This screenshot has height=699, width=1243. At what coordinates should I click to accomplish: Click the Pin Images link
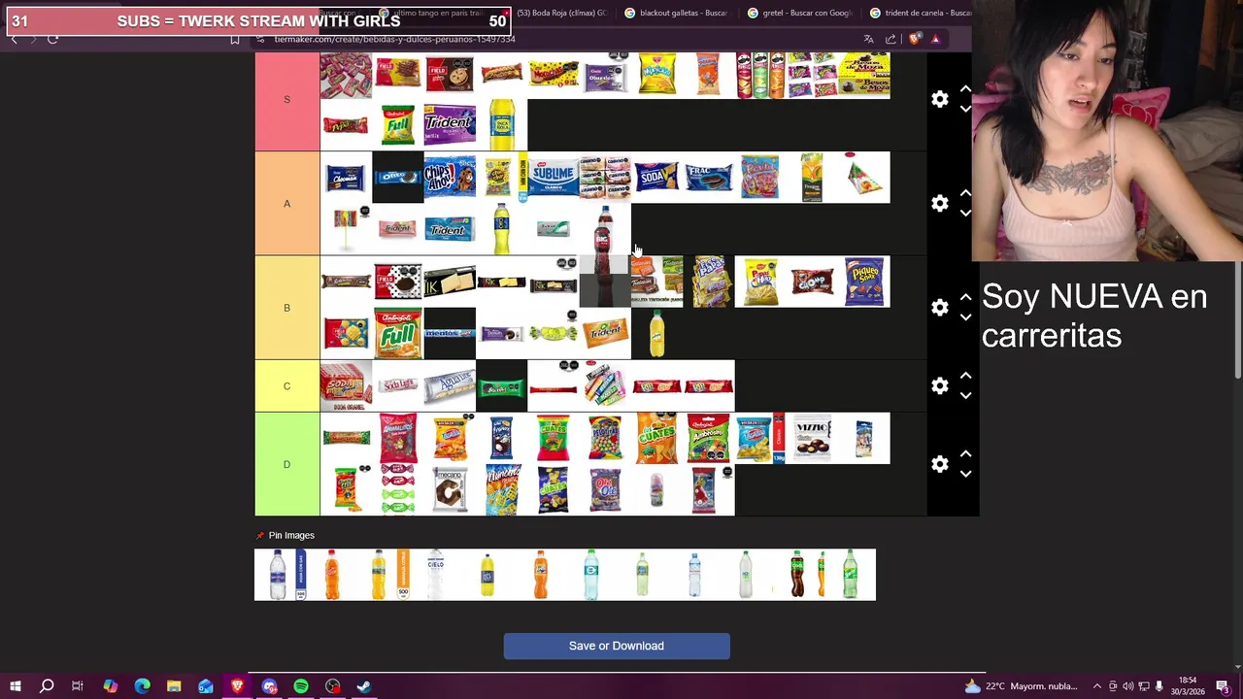291,535
